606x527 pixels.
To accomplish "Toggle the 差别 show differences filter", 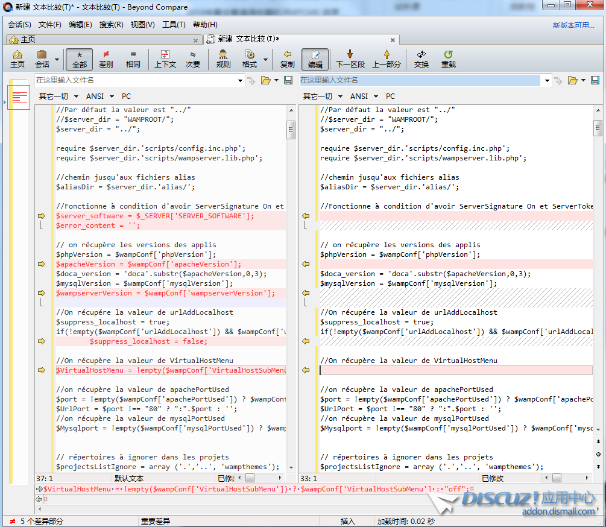I will (x=106, y=59).
